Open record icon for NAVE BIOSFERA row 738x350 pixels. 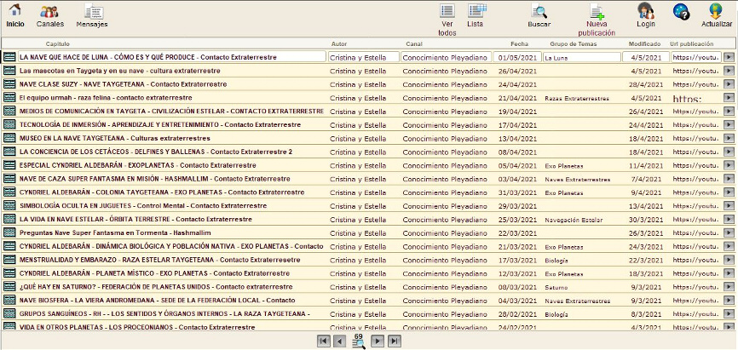(9, 301)
